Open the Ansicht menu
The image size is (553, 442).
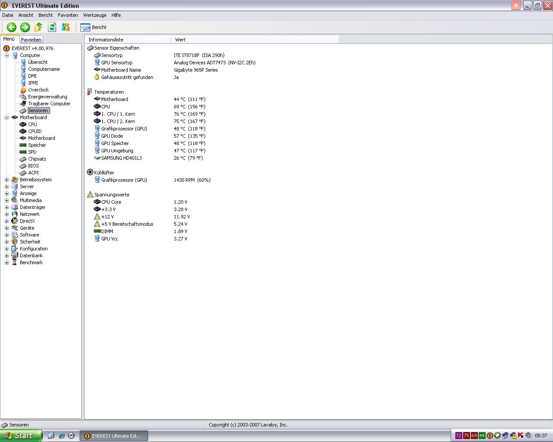point(26,15)
